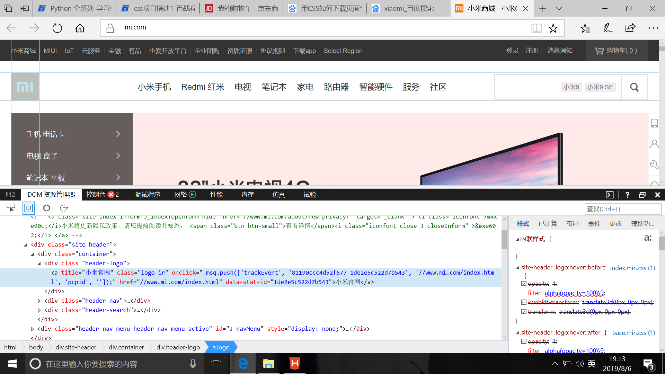Viewport: 665px width, 374px height.
Task: Share this page icon
Action: coord(630,28)
